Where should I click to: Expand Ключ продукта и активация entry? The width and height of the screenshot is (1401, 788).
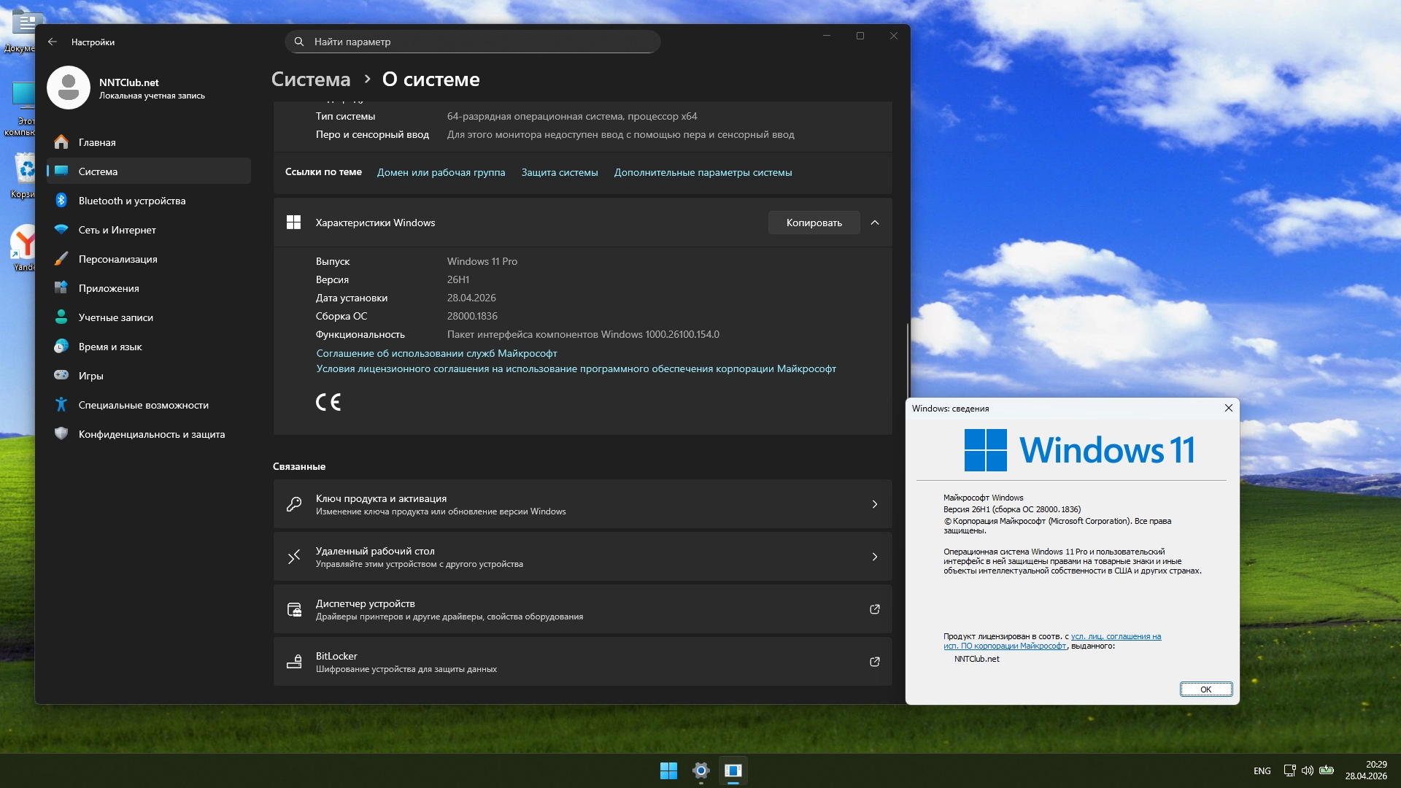pos(582,504)
